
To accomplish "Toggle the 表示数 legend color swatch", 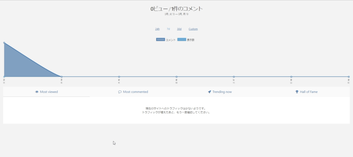I will (182, 40).
